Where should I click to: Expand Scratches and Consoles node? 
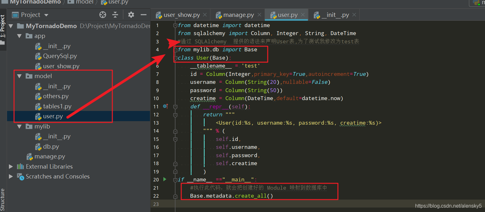pyautogui.click(x=11, y=176)
